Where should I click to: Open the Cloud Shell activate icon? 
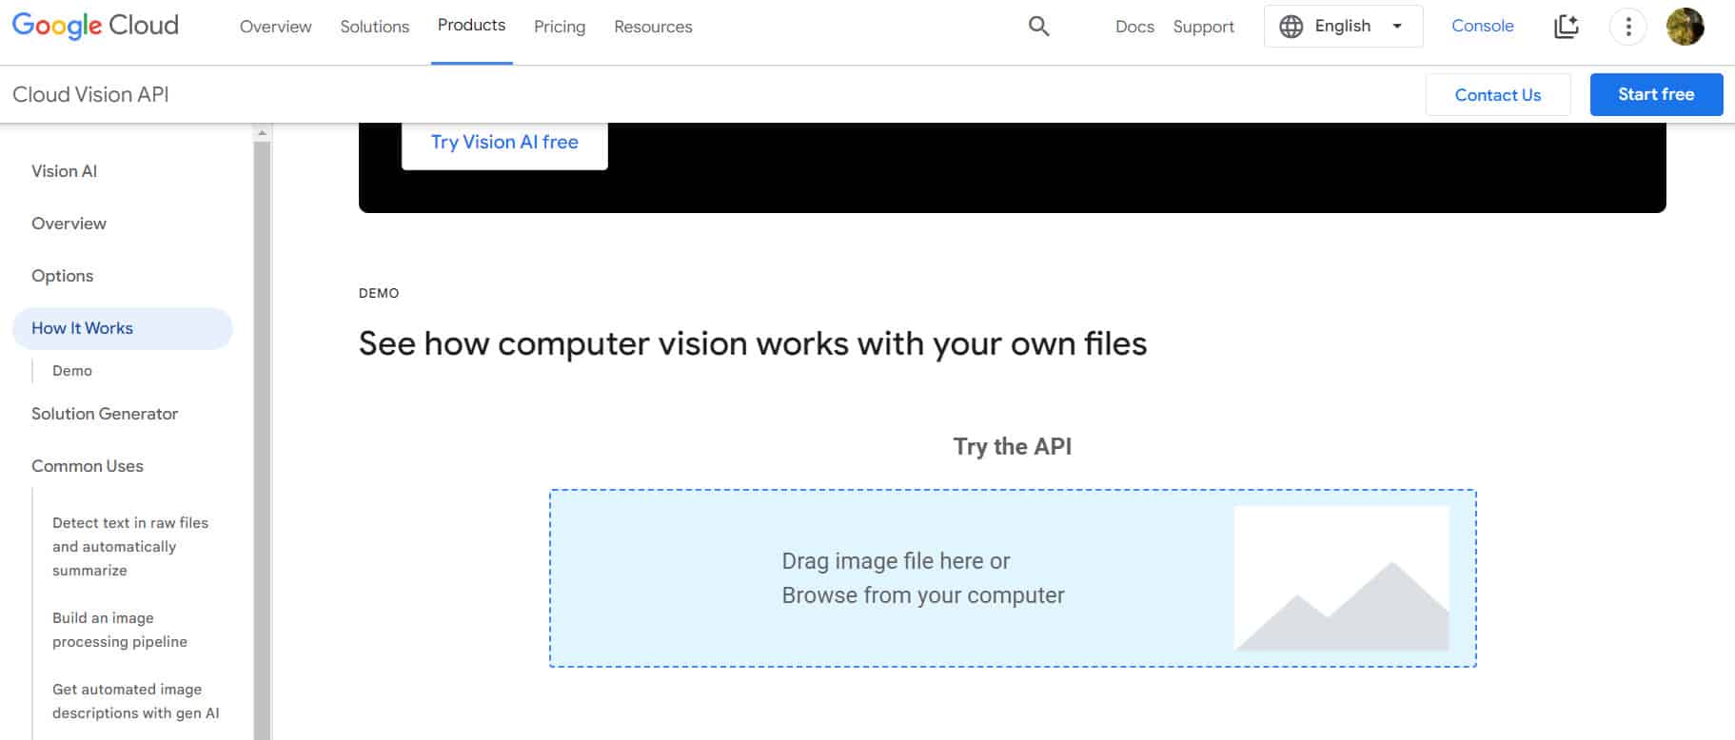pyautogui.click(x=1567, y=27)
